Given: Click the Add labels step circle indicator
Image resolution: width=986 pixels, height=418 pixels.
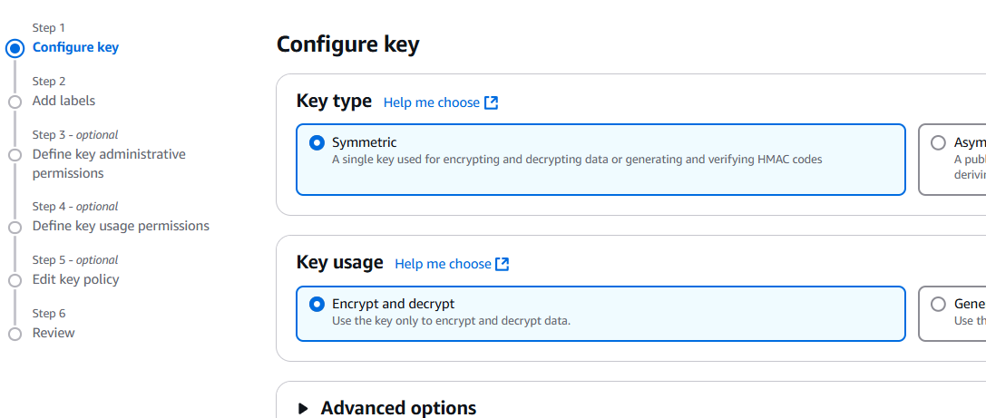Looking at the screenshot, I should (15, 102).
